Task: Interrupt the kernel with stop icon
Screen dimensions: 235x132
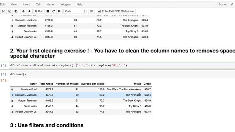Action: point(48,11)
